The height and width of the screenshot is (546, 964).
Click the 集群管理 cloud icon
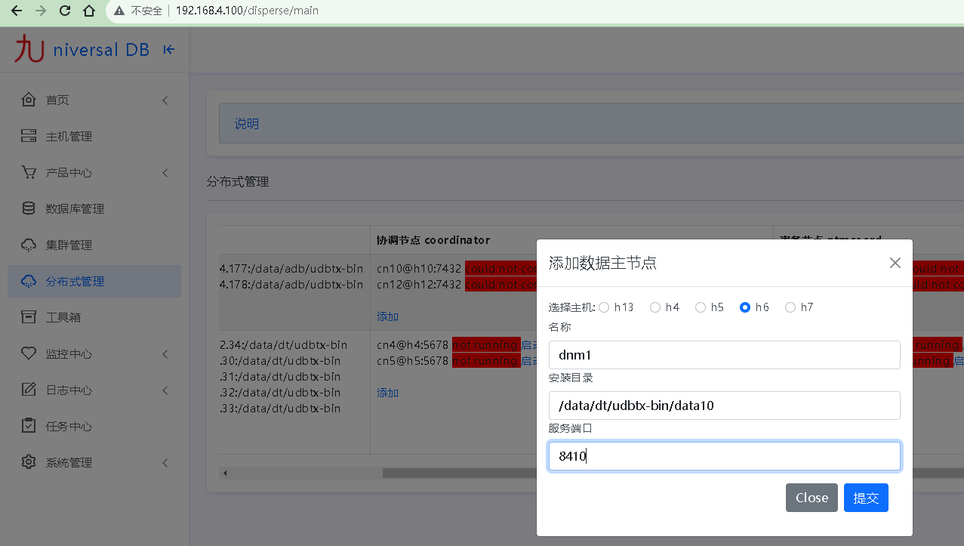click(x=29, y=245)
